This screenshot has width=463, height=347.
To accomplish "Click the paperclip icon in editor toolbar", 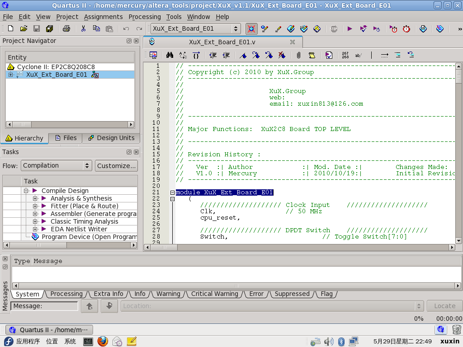I will click(299, 55).
